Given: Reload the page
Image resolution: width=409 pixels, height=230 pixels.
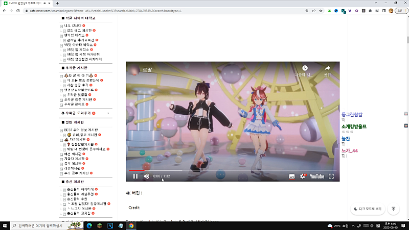Looking at the screenshot, I should pos(18,11).
